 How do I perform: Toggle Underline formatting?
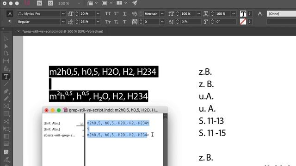(124, 14)
